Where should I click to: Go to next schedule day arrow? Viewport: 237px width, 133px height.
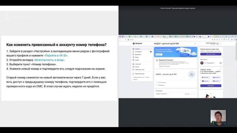point(194,94)
